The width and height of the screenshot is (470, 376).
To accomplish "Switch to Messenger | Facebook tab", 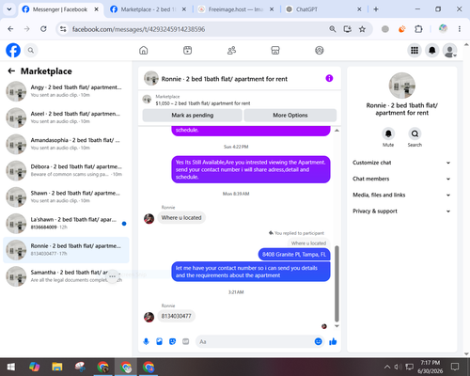I will 59,9.
